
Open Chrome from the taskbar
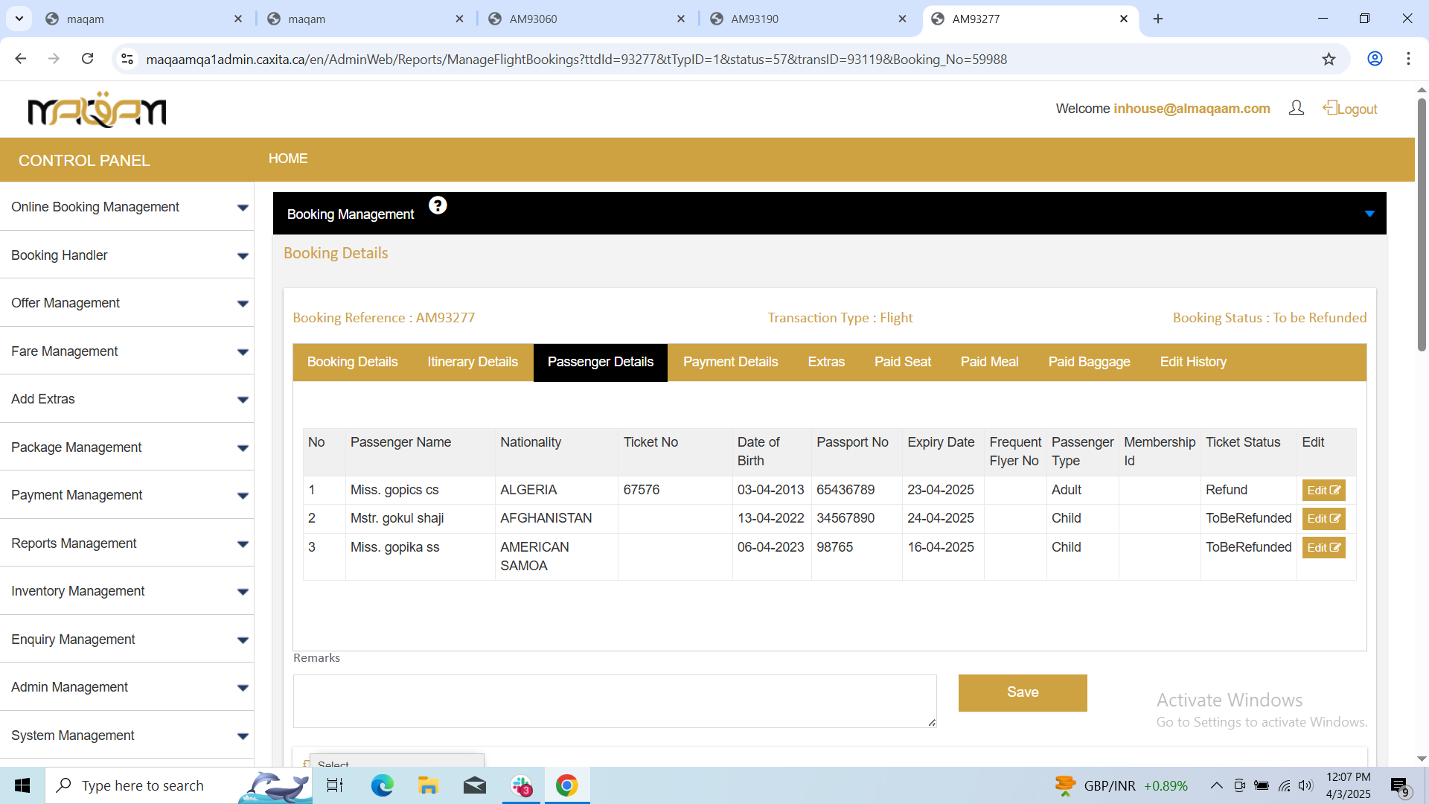[x=566, y=785]
